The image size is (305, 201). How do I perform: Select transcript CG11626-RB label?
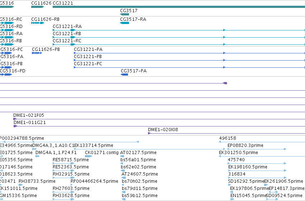point(45,19)
